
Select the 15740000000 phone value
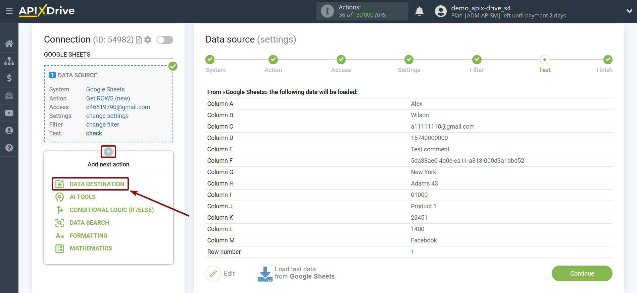tap(429, 138)
